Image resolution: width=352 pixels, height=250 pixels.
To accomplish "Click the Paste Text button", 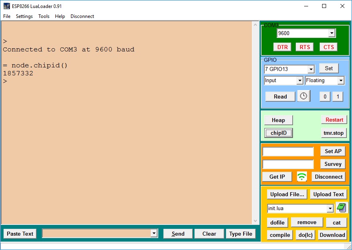I will click(x=20, y=234).
